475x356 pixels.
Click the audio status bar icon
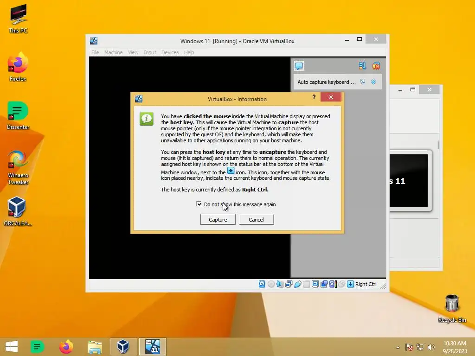click(280, 284)
